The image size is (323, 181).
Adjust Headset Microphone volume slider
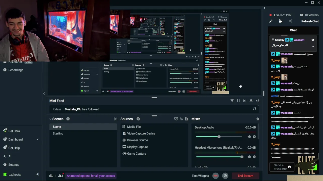coord(219,157)
